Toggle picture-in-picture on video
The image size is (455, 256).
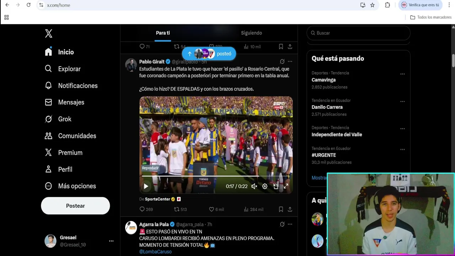(275, 186)
